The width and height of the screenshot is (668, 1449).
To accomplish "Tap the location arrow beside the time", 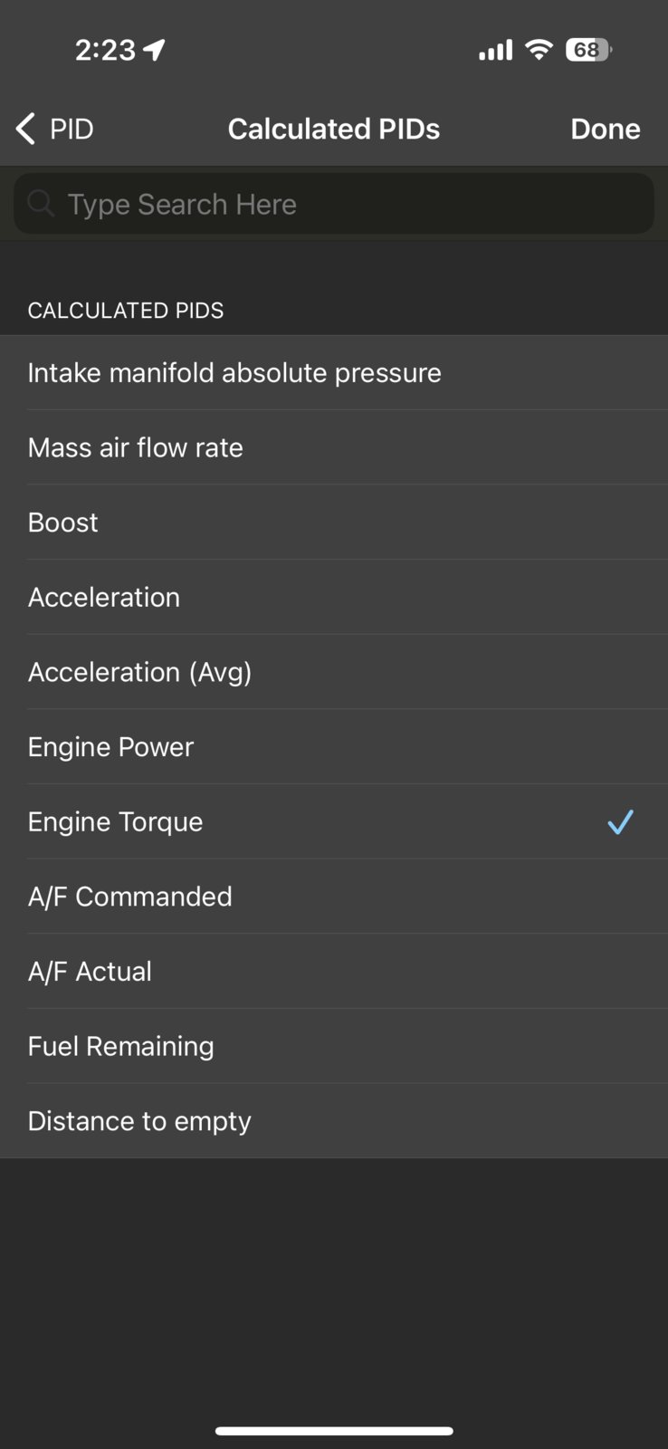I will point(155,50).
